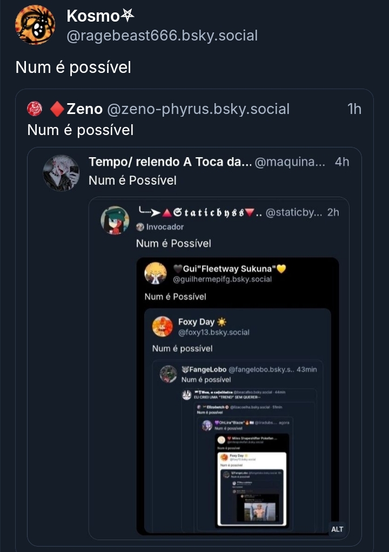
Task: Open the Tempo/ relendo A Toca avatar
Action: coord(61,173)
